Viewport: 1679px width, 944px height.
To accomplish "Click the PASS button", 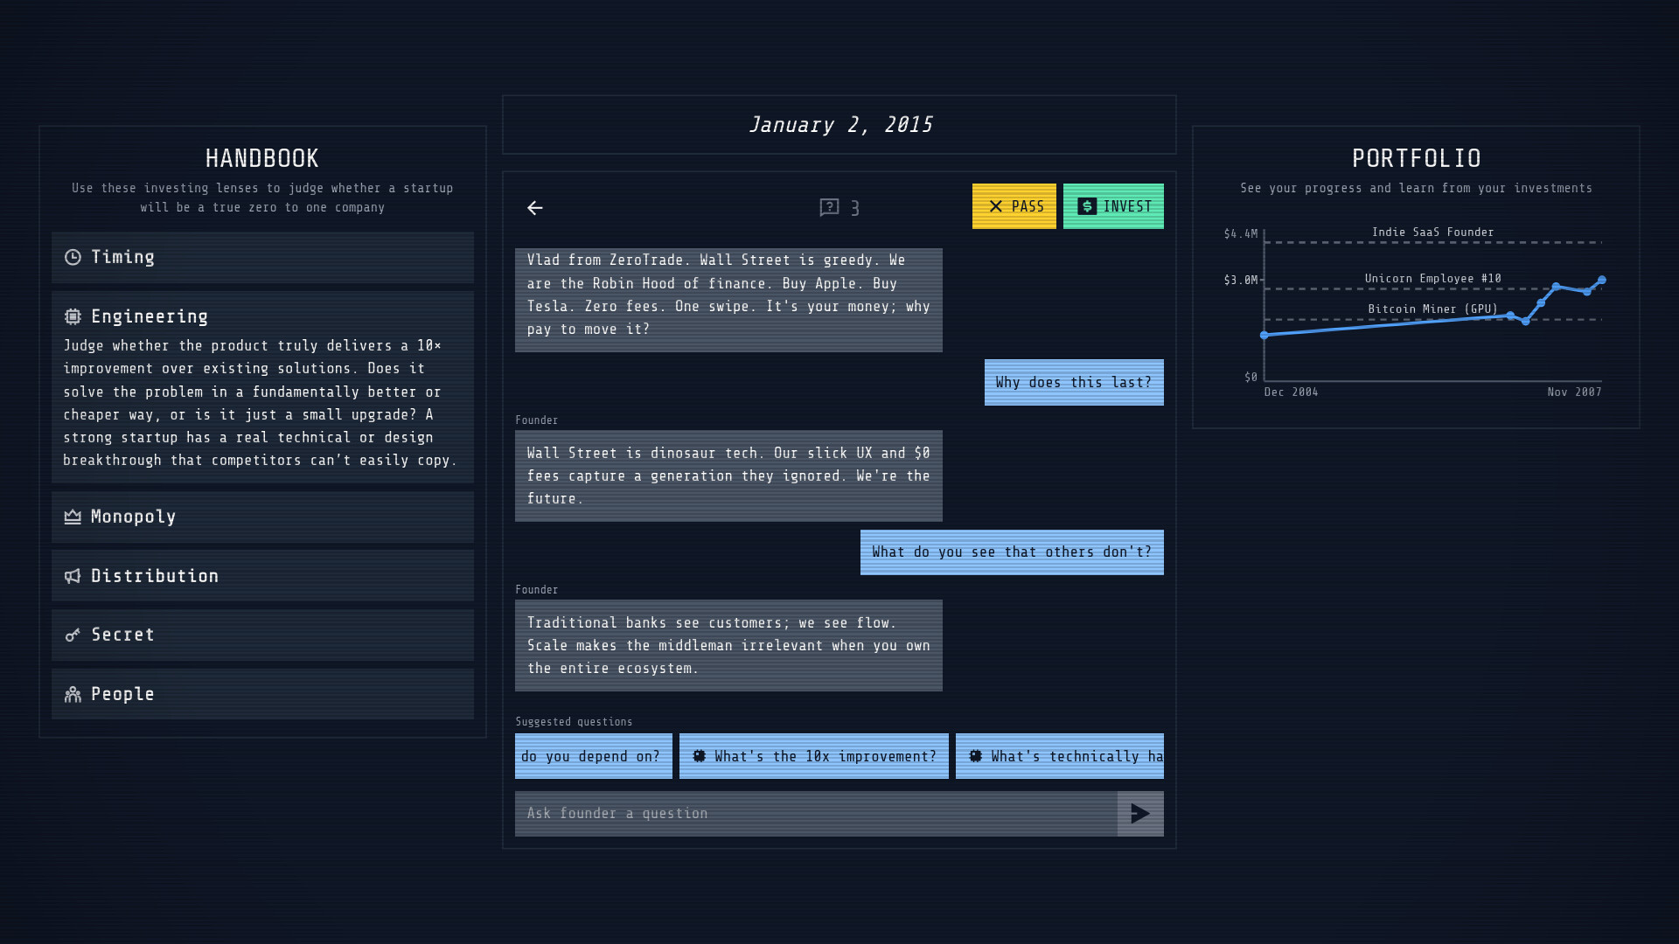I will (1014, 206).
